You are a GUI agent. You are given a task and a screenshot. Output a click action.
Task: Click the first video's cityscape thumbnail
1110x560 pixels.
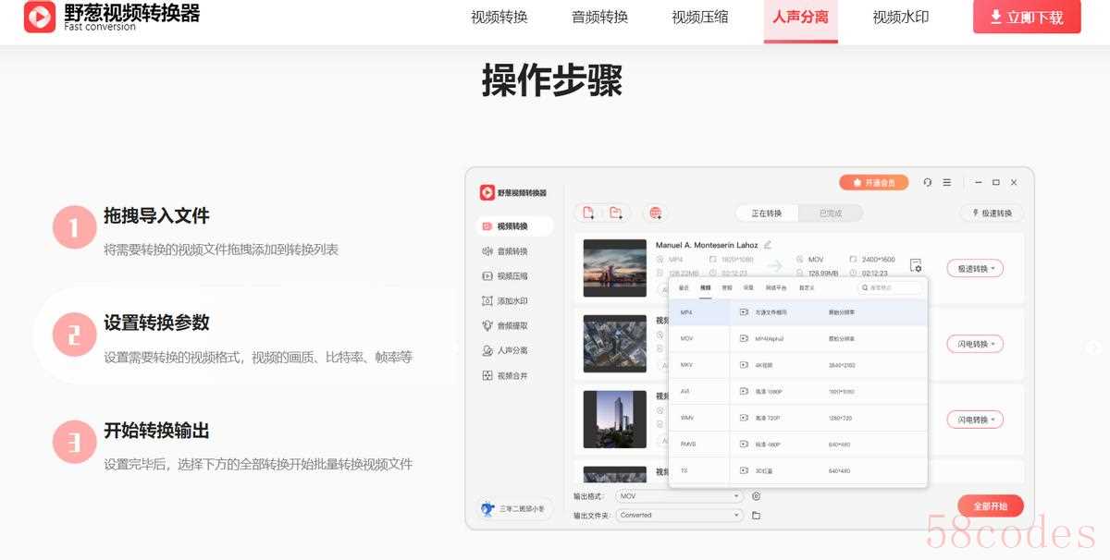[615, 268]
